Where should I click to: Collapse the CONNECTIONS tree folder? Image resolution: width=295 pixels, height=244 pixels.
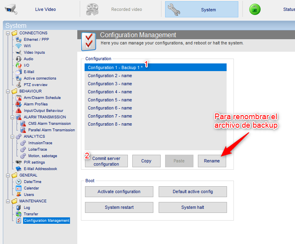coord(8,33)
